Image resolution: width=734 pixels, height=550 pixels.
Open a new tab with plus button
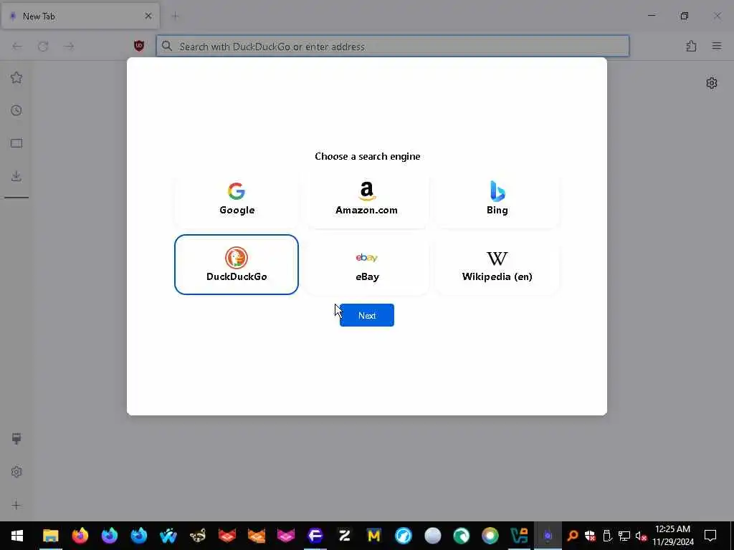point(175,16)
